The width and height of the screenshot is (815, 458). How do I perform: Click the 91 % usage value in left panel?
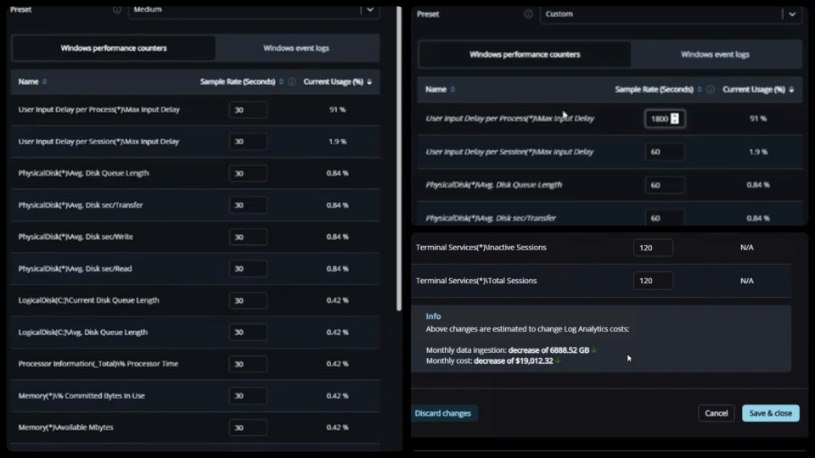(x=337, y=109)
